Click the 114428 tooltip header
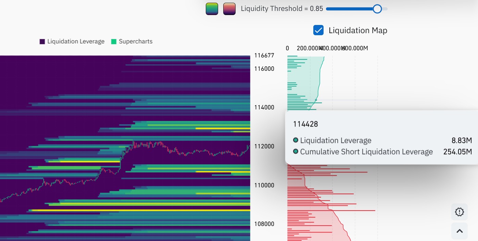The width and height of the screenshot is (478, 241). (306, 124)
